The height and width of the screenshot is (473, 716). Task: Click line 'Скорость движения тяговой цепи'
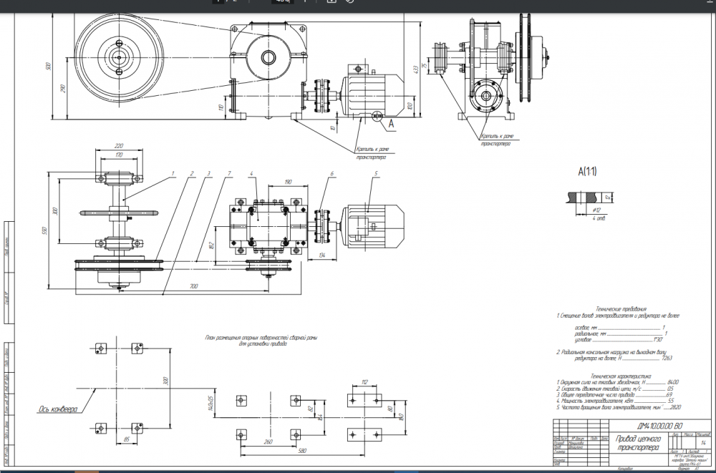614,389
